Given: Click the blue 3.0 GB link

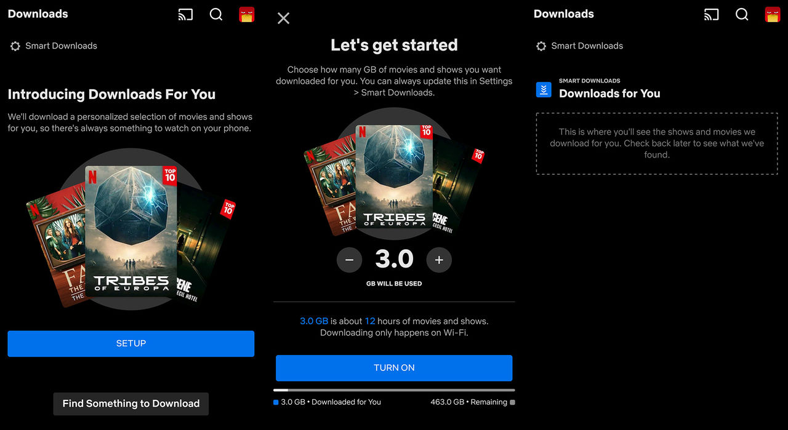Looking at the screenshot, I should click(x=314, y=321).
